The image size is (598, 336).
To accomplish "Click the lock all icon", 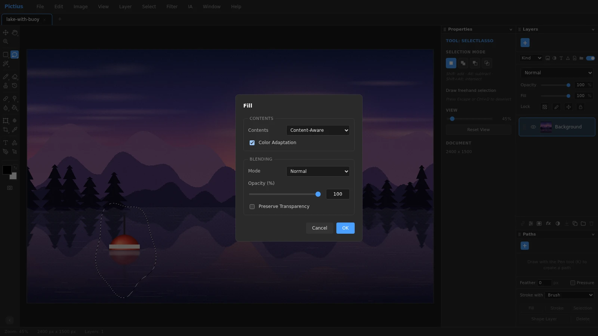I will [580, 107].
